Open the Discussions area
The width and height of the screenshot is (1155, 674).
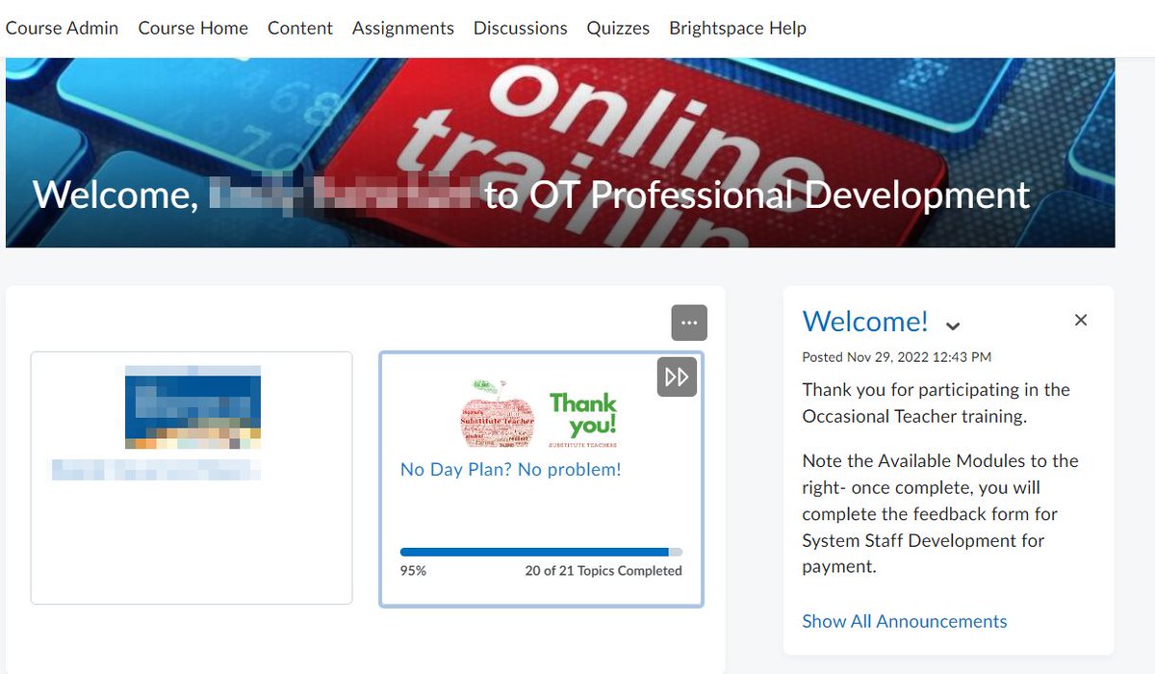tap(520, 28)
